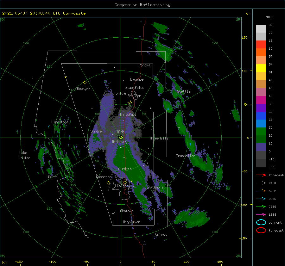
Task: Select the dark green 20 dBZ swatch
Action: tap(261, 139)
